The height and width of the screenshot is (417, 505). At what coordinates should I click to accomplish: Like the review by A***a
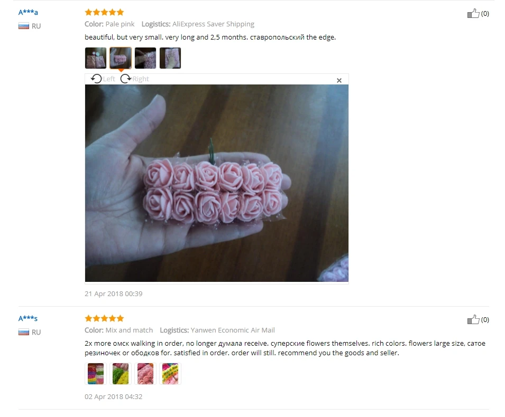pos(478,14)
